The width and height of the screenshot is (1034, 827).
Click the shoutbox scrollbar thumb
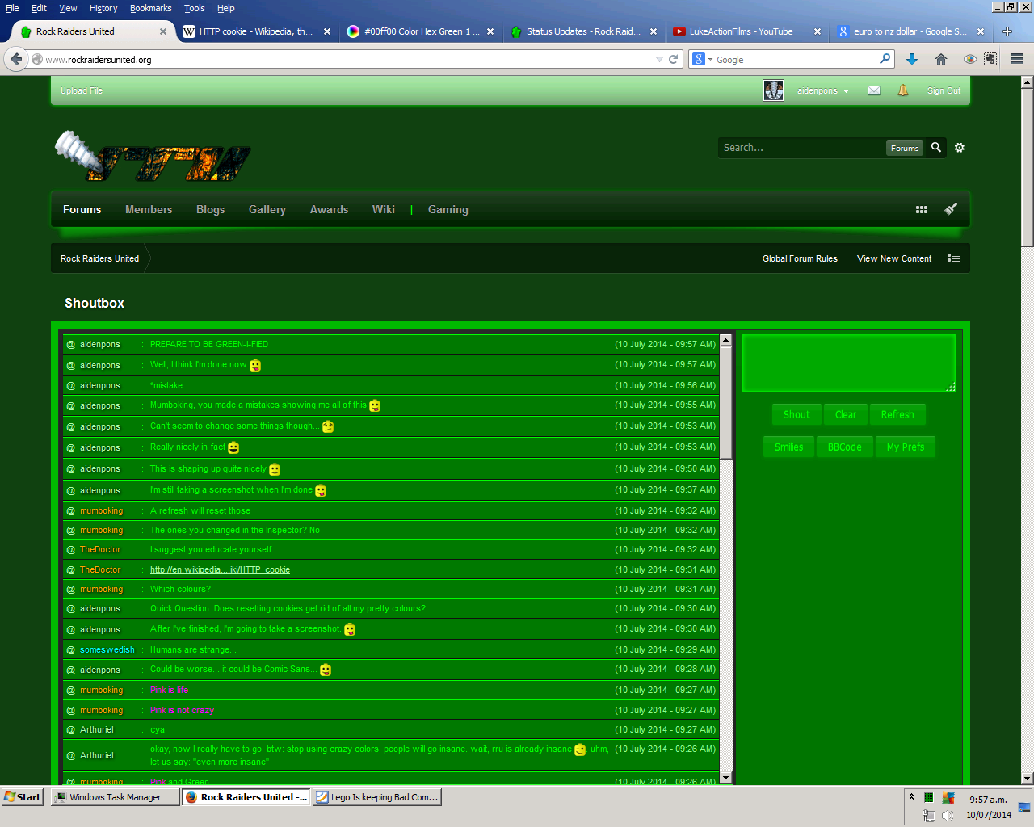tap(725, 403)
